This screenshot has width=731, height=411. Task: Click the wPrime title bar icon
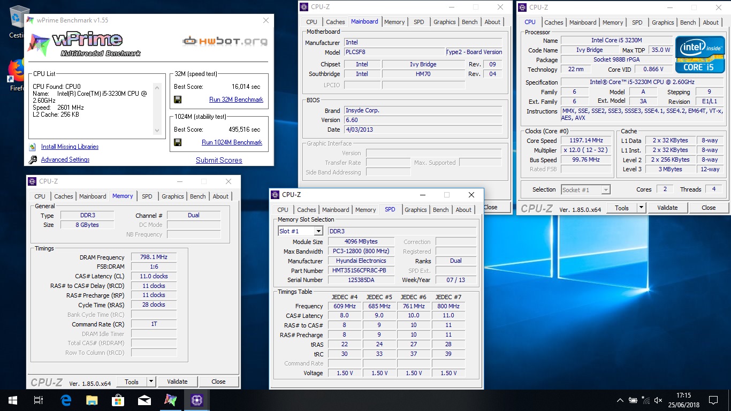tap(31, 20)
